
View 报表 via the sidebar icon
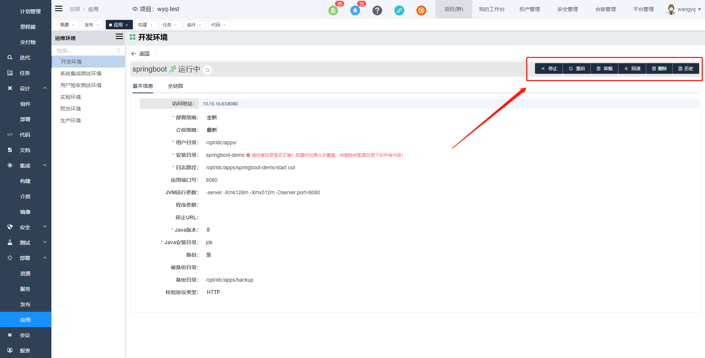(x=25, y=350)
